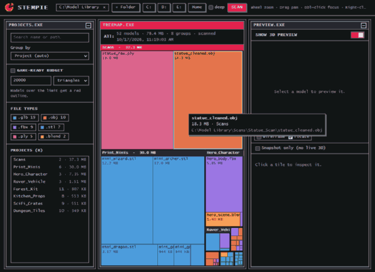
Task: Select the Dungeon_Tiles project row
Action: click(x=50, y=210)
